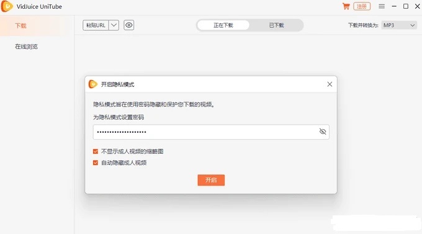Open the 在线浏览 sidebar item
Viewport: 422px width, 234px height.
(x=26, y=47)
